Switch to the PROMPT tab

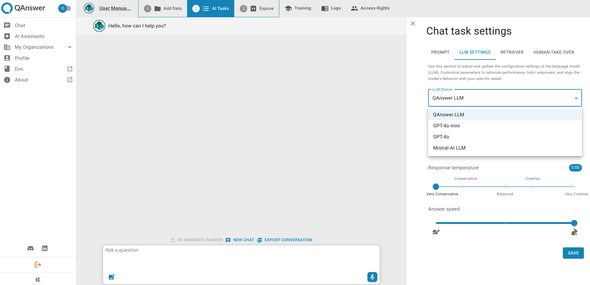click(440, 52)
